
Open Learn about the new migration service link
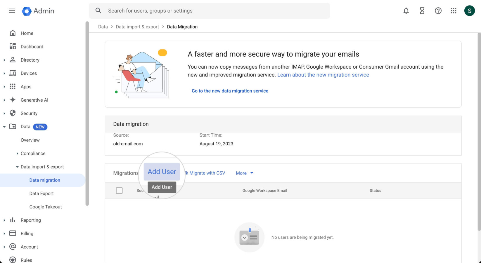323,75
